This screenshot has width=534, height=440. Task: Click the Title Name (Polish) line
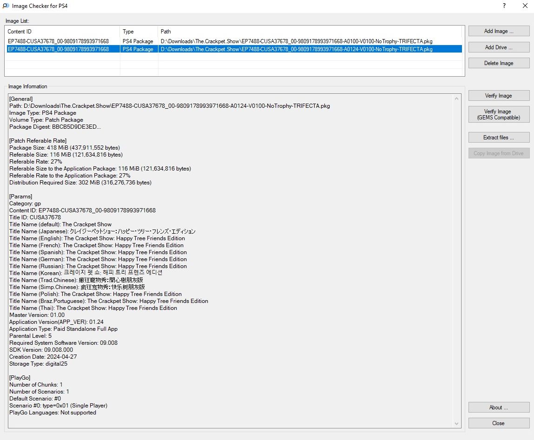click(96, 294)
